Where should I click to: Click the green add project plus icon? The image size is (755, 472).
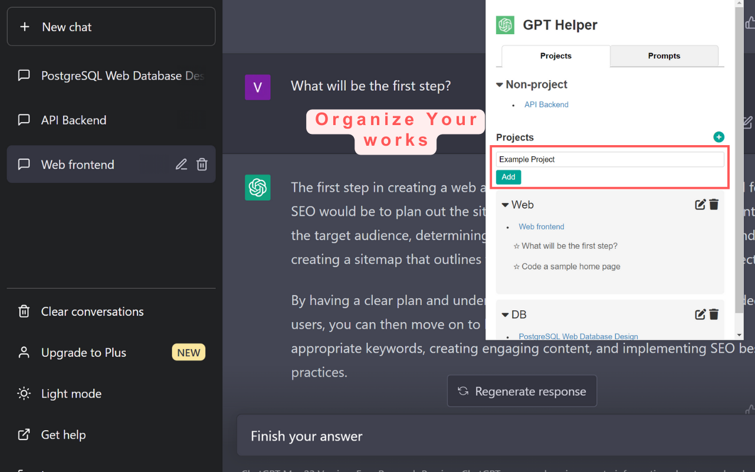[718, 137]
